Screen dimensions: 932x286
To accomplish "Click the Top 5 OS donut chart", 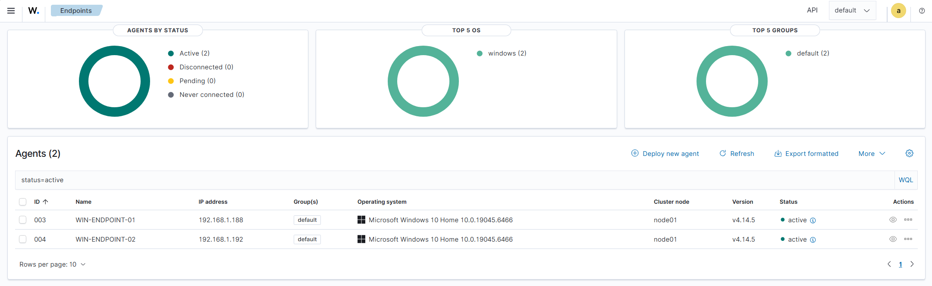I will click(423, 81).
